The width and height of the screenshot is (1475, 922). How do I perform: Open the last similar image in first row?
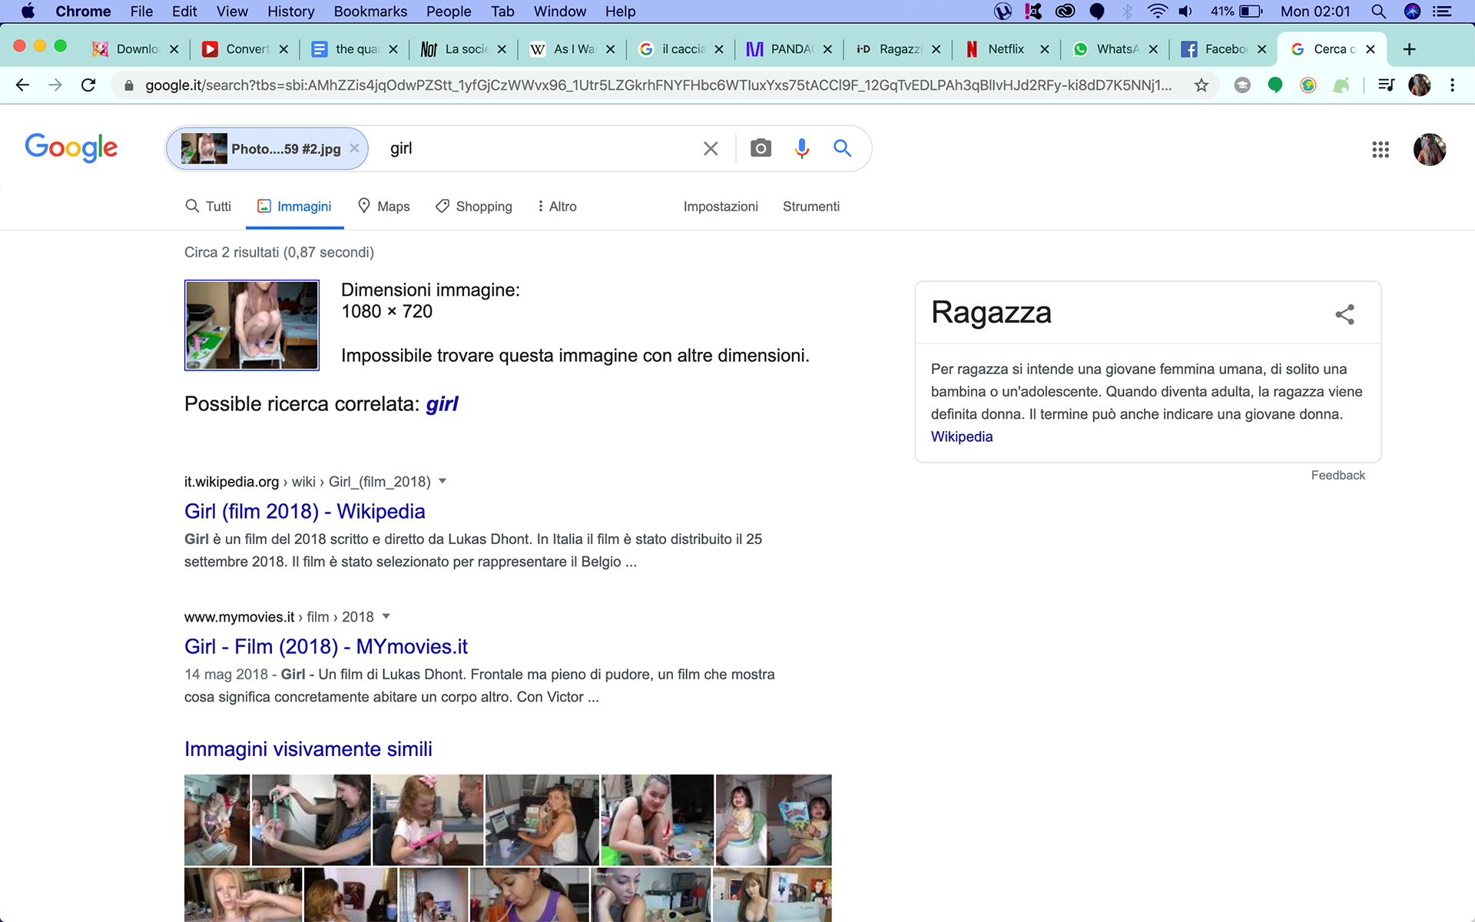click(x=774, y=820)
